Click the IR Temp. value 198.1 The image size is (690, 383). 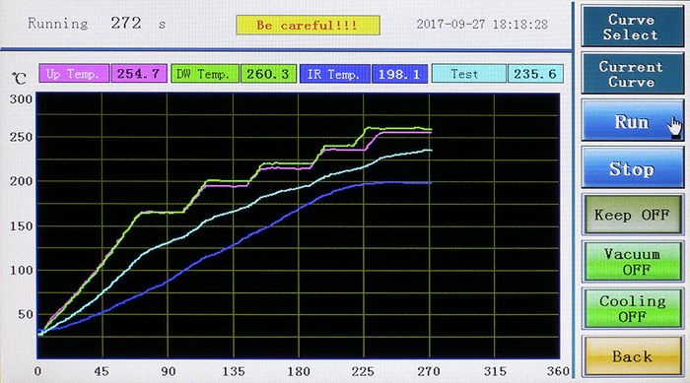(x=399, y=74)
